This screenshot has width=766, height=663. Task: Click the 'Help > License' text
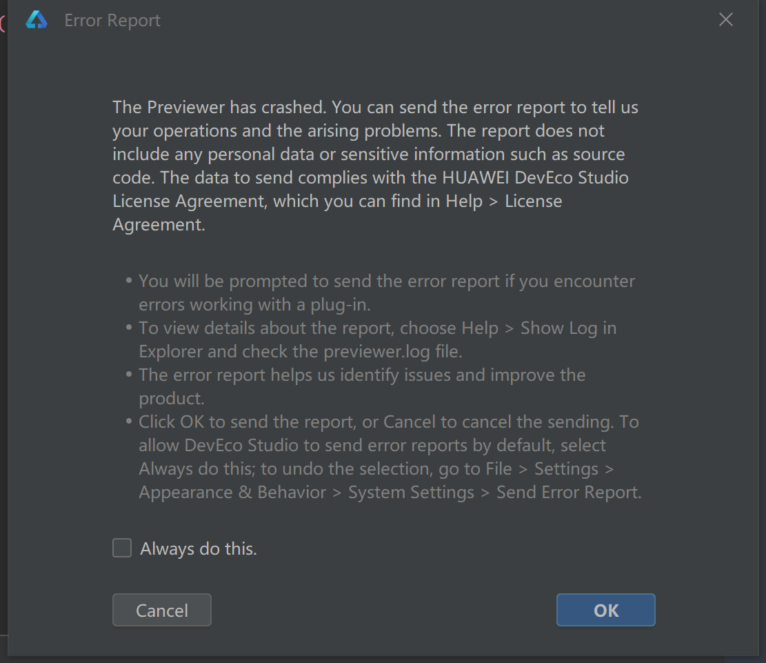(504, 201)
